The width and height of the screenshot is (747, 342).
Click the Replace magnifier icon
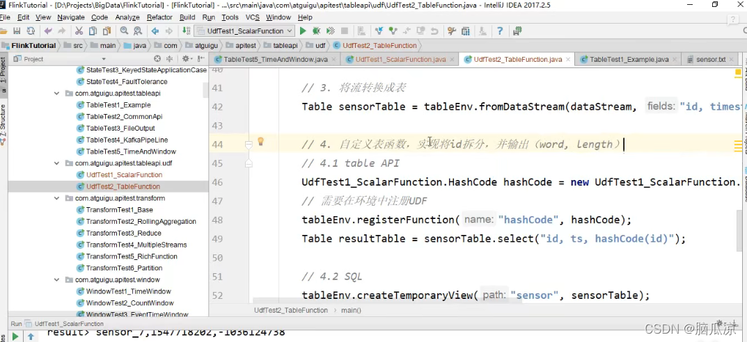click(x=138, y=31)
